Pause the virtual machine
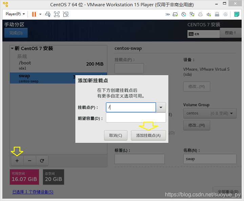 (34, 14)
